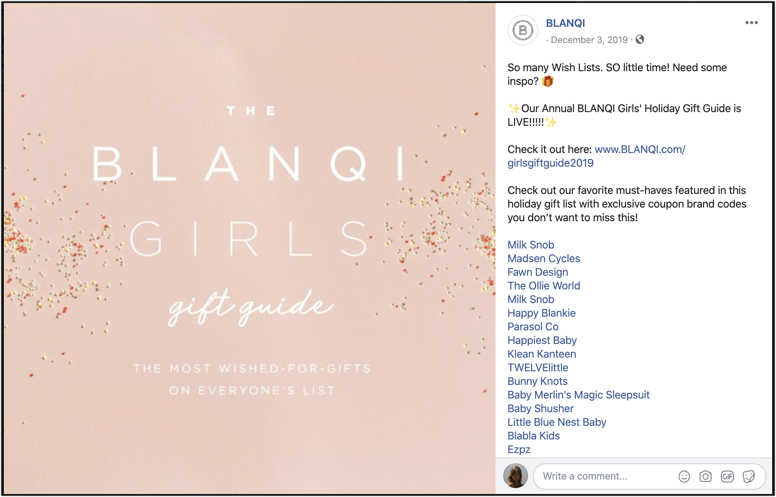Click the BLANQI page logo avatar
Viewport: 776px width, 497px height.
(x=522, y=30)
